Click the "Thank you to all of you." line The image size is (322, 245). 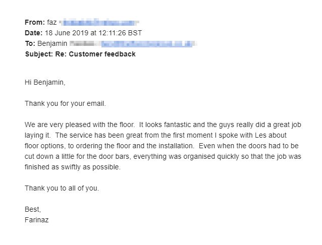62,188
